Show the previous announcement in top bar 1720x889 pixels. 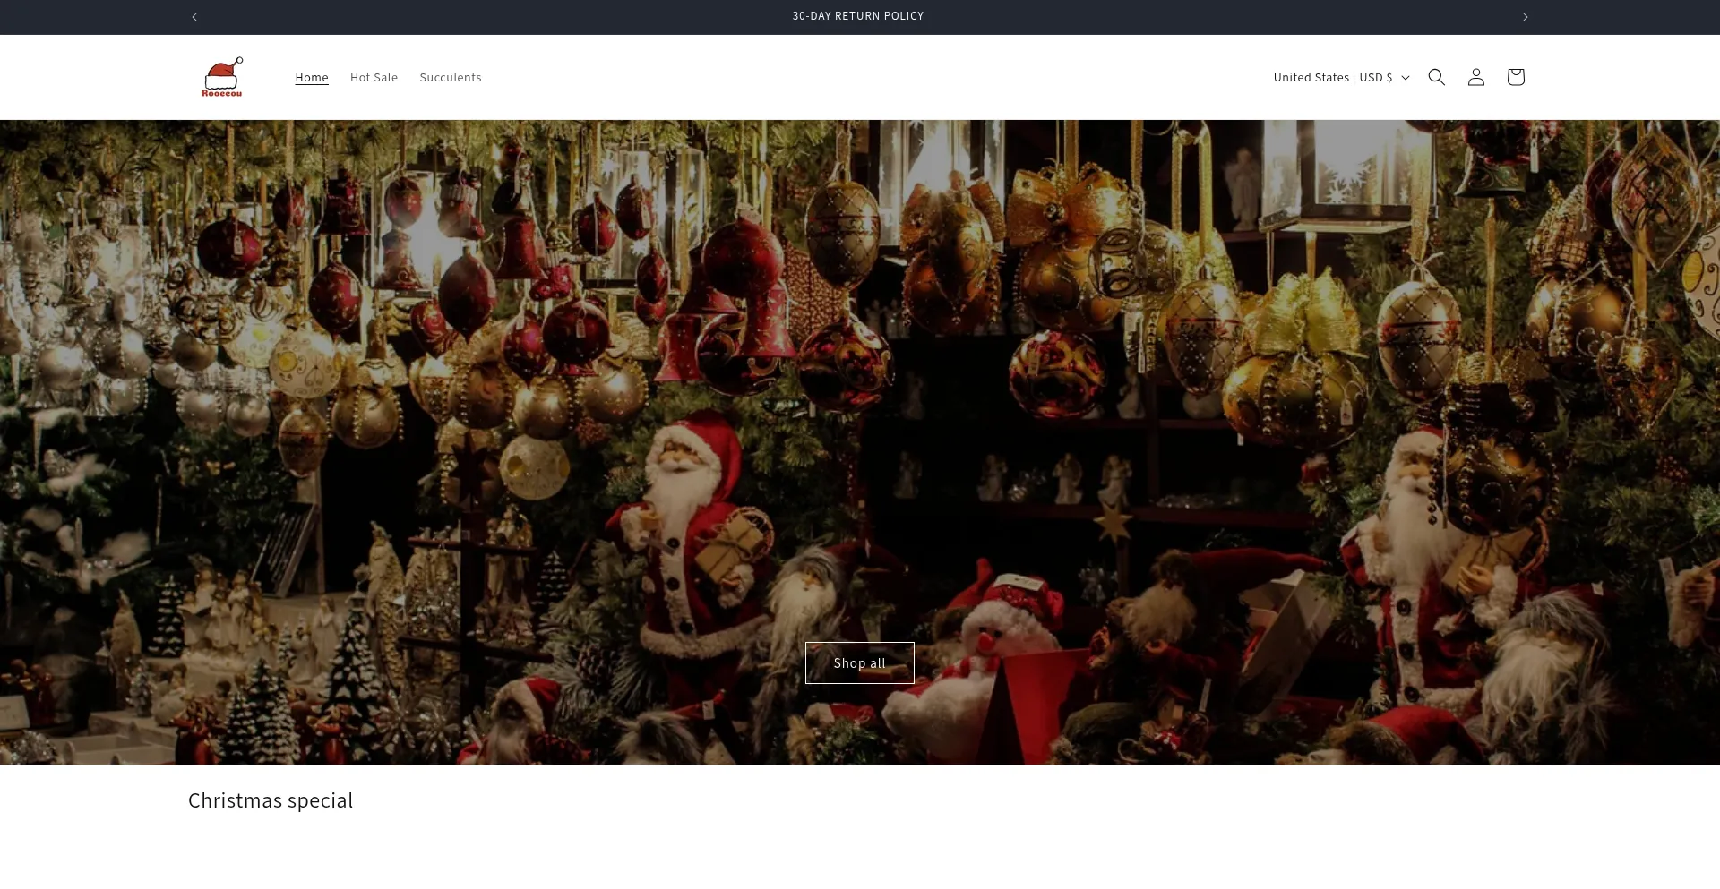pyautogui.click(x=194, y=17)
